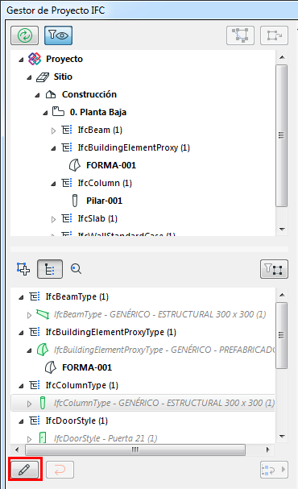Select the Construcción tree label
The height and width of the screenshot is (489, 298).
click(89, 94)
